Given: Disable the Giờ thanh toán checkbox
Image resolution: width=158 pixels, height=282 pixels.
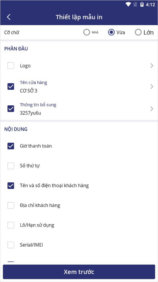Looking at the screenshot, I should pyautogui.click(x=11, y=146).
